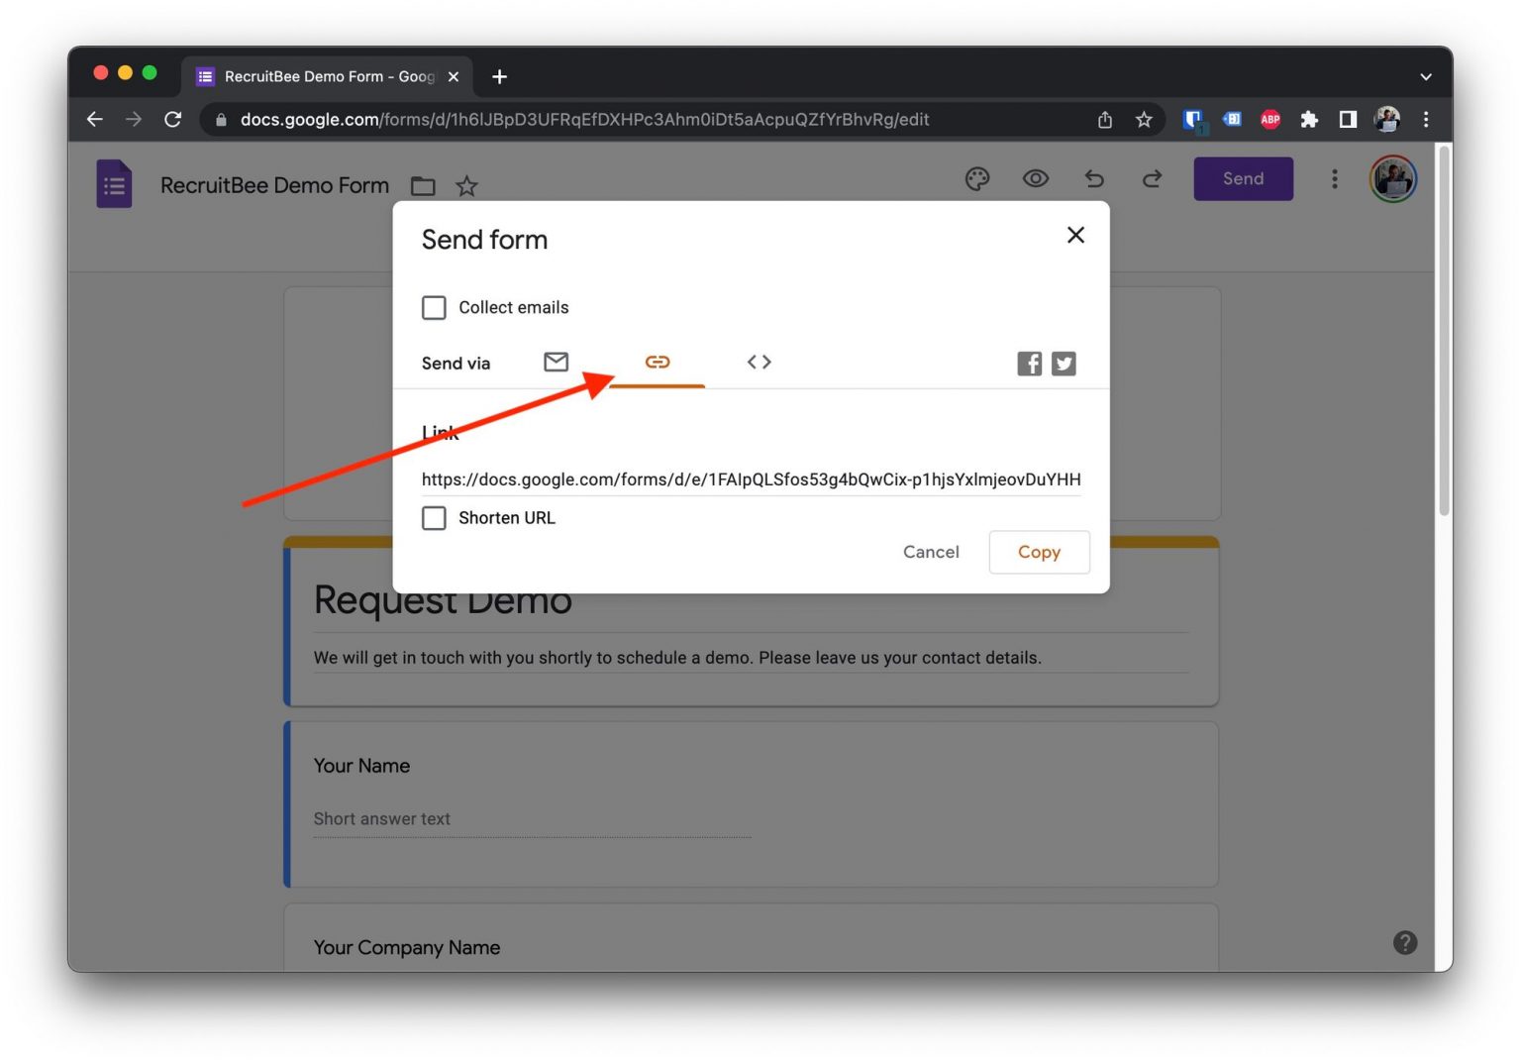Check the Shorten URL option
This screenshot has height=1062, width=1521.
[434, 517]
